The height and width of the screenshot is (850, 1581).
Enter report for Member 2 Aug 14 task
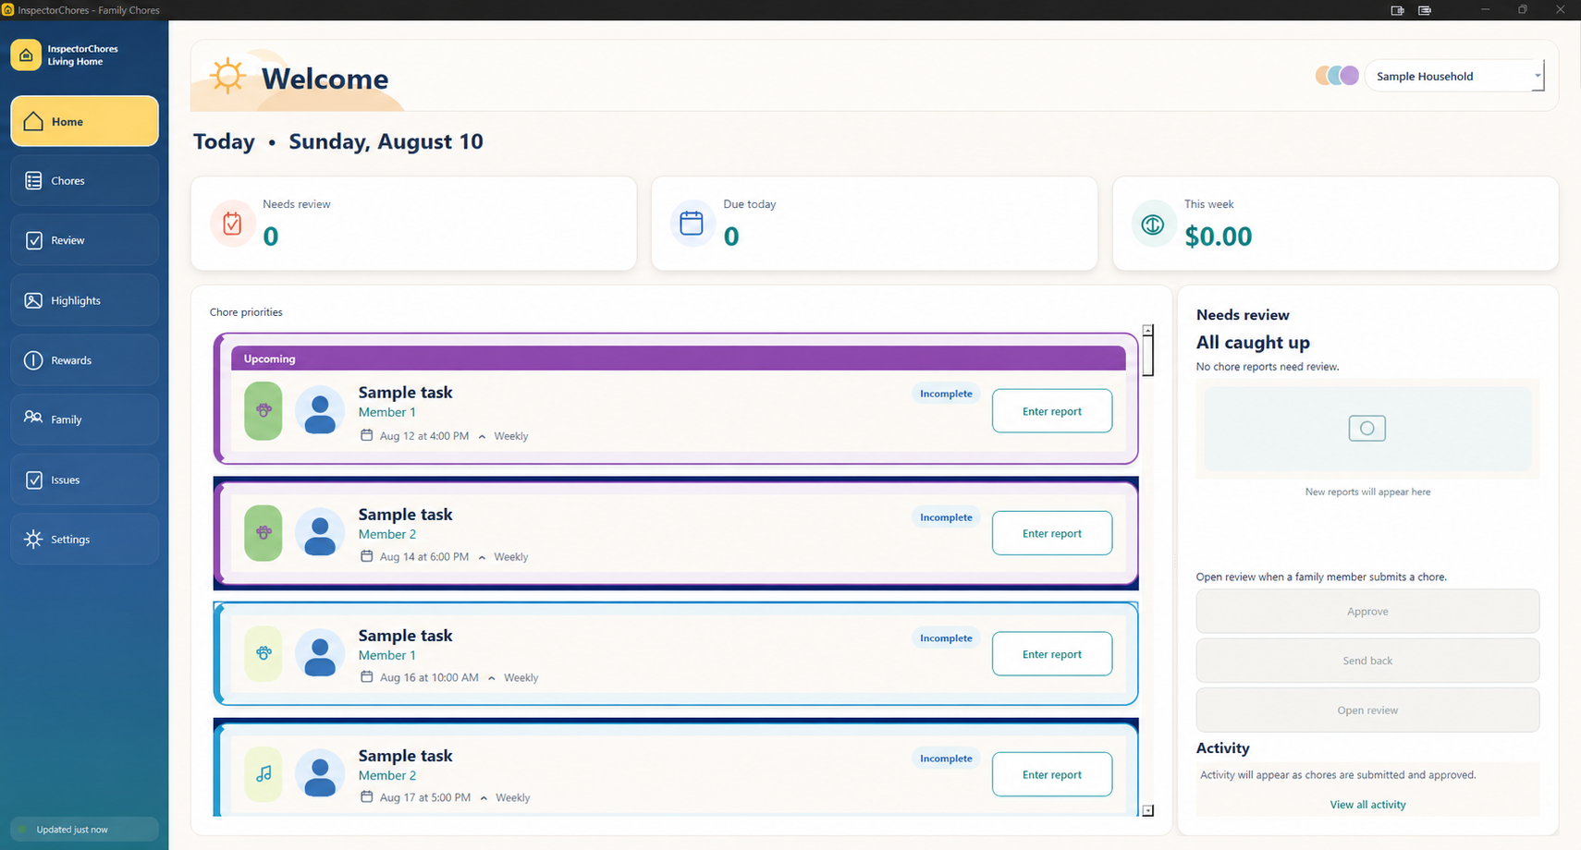click(1052, 533)
